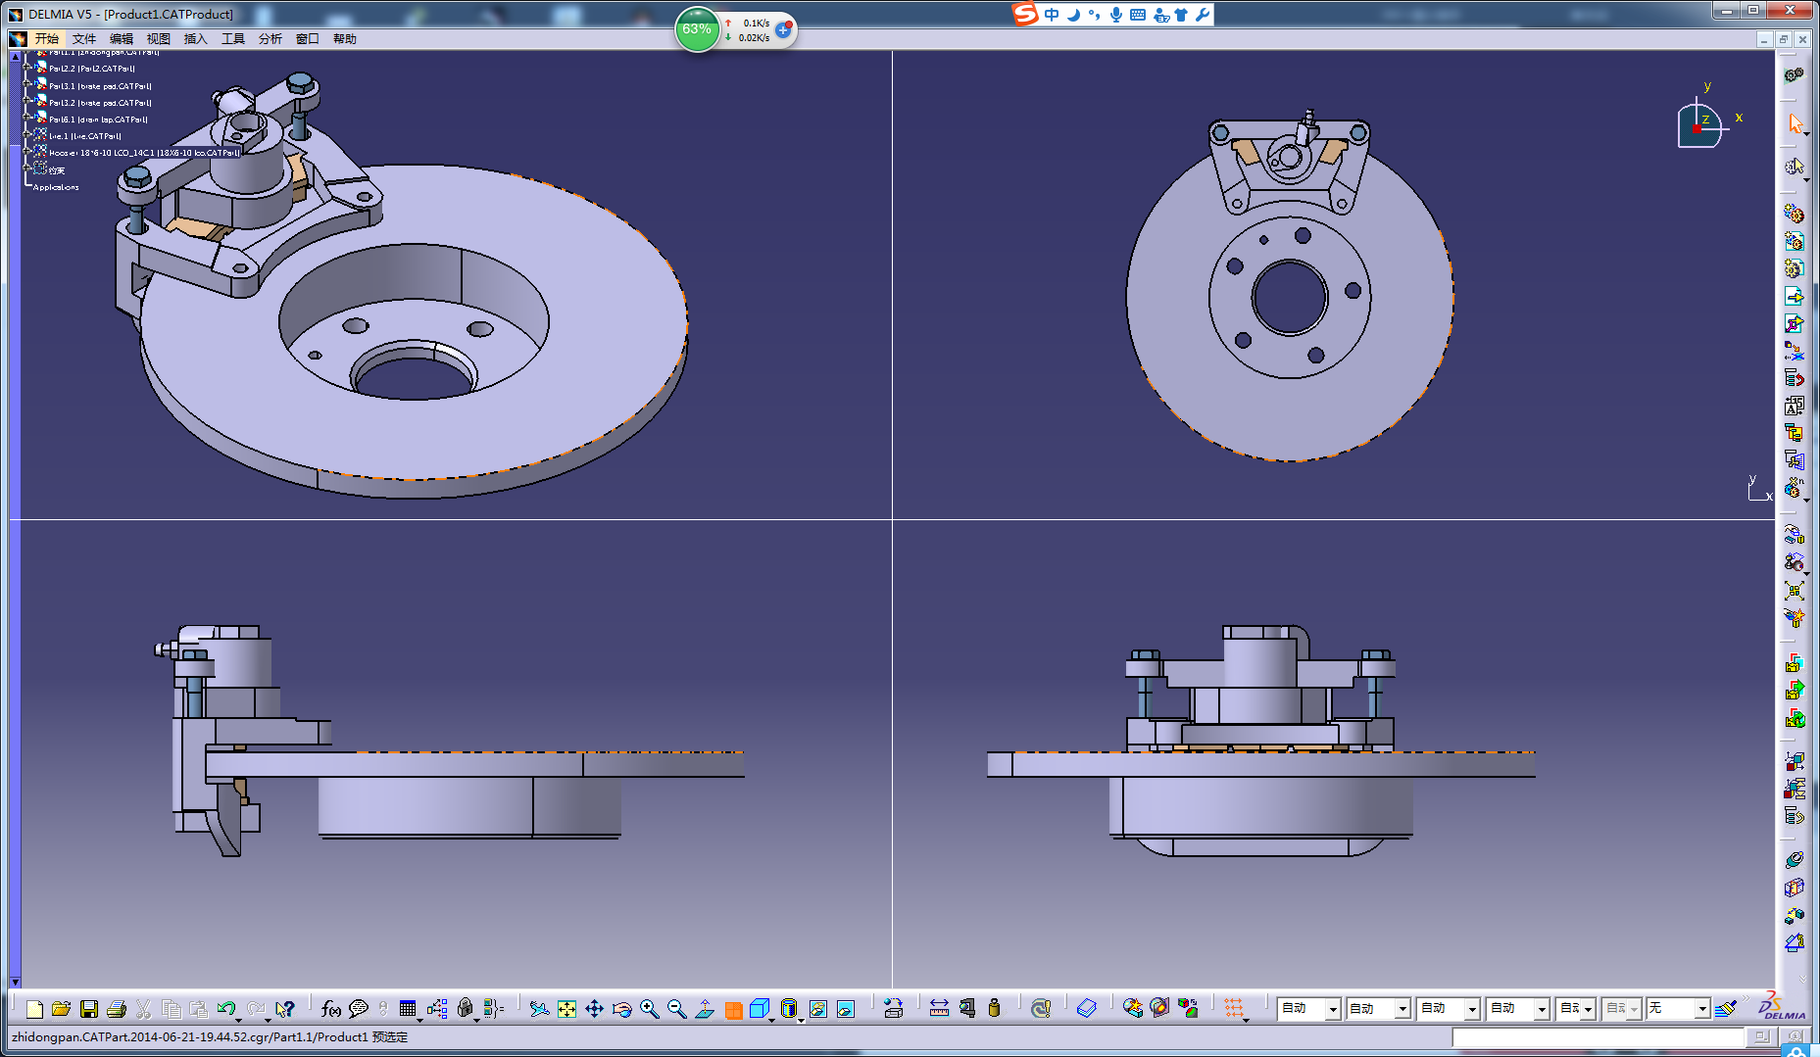Click the green 63% accelerator ball
The image size is (1820, 1057).
coord(697,29)
